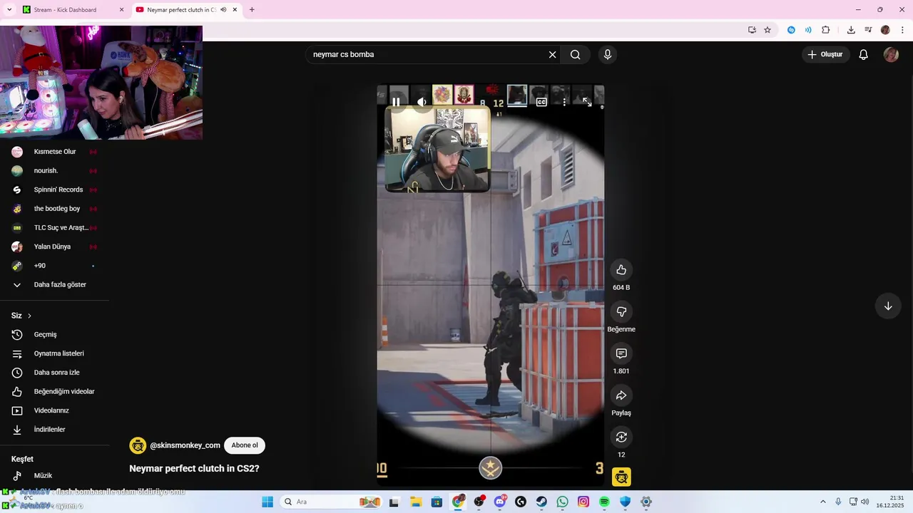Open a new browser tab

click(x=252, y=10)
